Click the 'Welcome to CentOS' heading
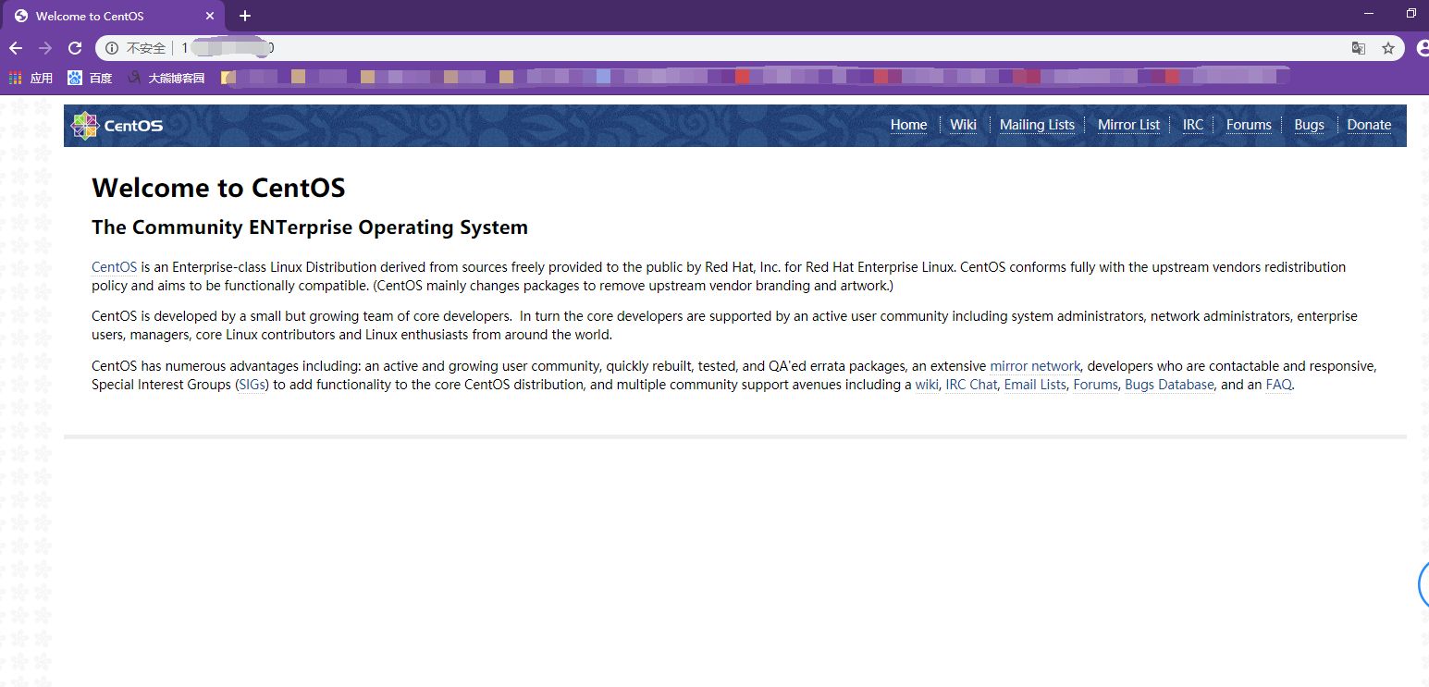This screenshot has height=687, width=1429. [x=218, y=189]
